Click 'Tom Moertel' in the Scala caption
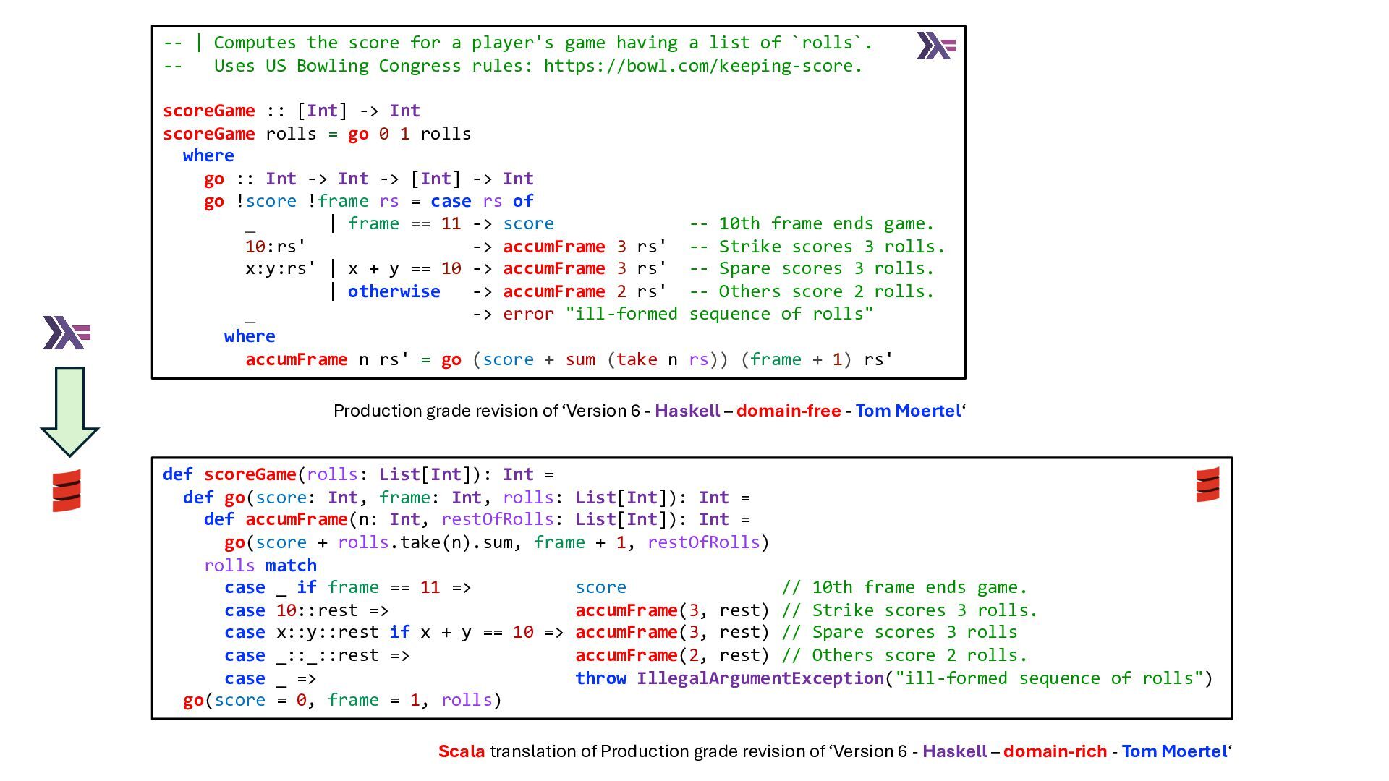1389x781 pixels. [x=1174, y=751]
